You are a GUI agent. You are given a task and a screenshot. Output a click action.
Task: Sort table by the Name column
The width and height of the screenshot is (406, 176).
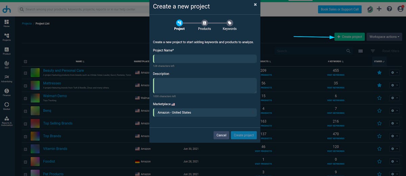pos(80,62)
